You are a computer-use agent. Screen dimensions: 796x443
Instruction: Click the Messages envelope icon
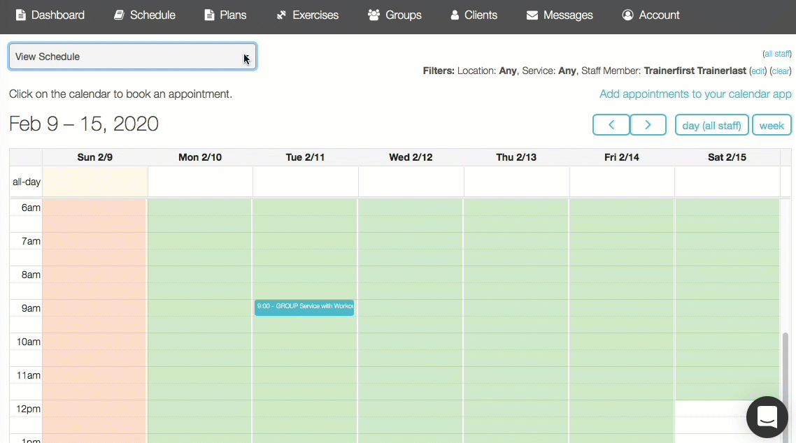coord(532,15)
